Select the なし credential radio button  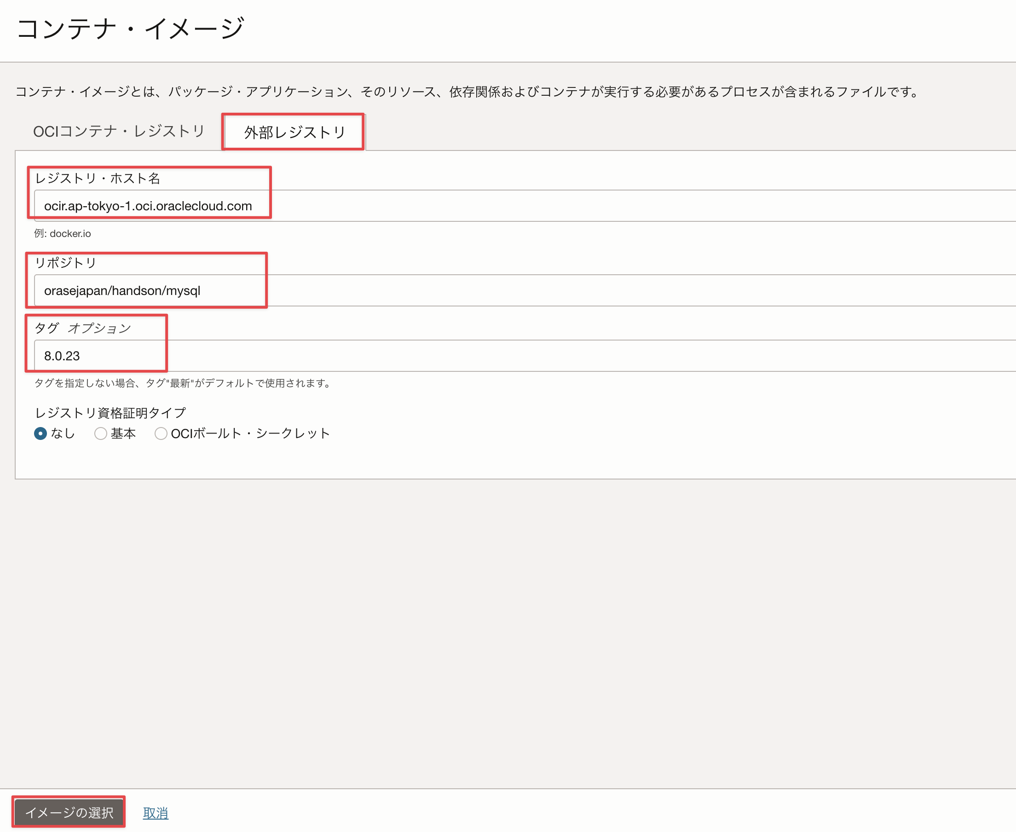pyautogui.click(x=41, y=434)
